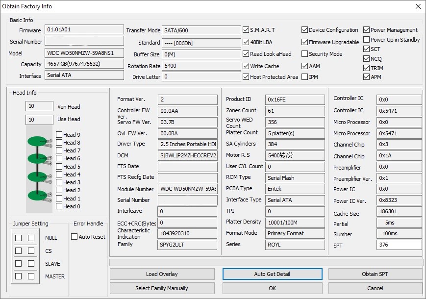The image size is (426, 299).
Task: Click the Firmware version field
Action: [84, 29]
